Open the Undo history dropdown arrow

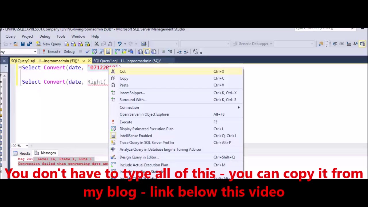coord(125,44)
